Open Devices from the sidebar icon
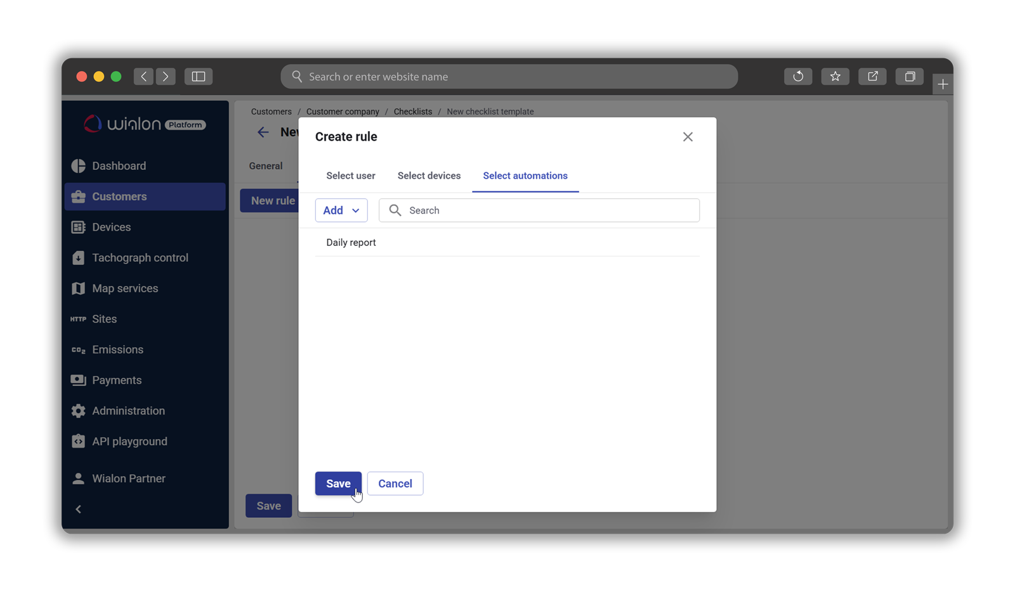 click(78, 228)
